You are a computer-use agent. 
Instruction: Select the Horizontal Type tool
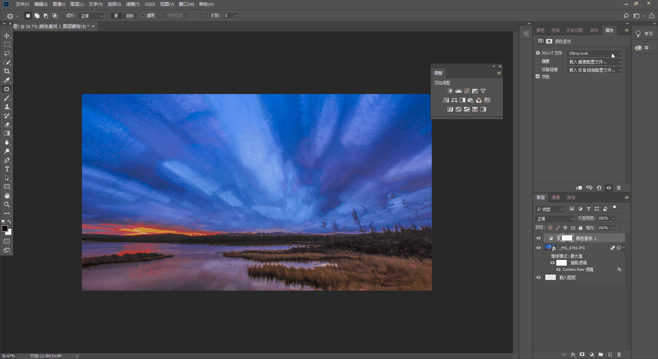coord(7,169)
